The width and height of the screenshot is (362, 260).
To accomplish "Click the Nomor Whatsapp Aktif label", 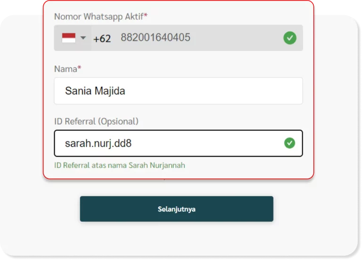I will point(99,17).
